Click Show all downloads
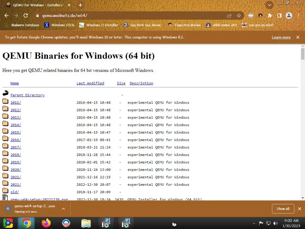Image resolution: width=305 pixels, height=229 pixels. pos(283,209)
